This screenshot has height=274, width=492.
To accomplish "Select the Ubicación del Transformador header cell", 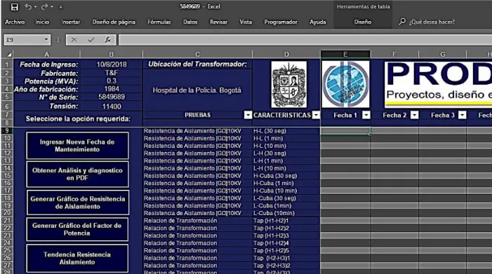I will 197,64.
